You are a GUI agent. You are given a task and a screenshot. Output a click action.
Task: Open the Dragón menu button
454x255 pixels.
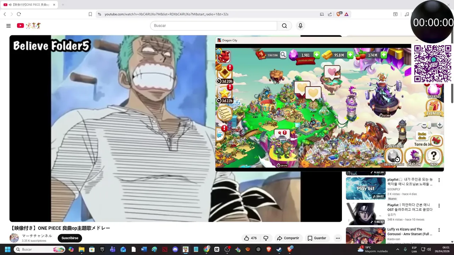point(414,157)
